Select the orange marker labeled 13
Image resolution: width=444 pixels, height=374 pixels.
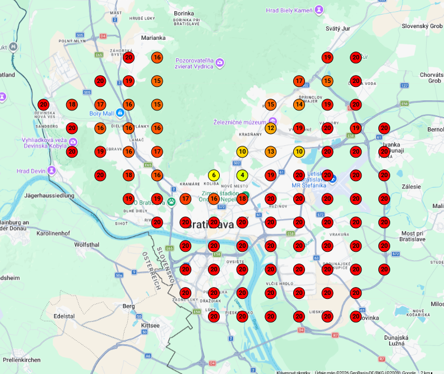(x=271, y=151)
